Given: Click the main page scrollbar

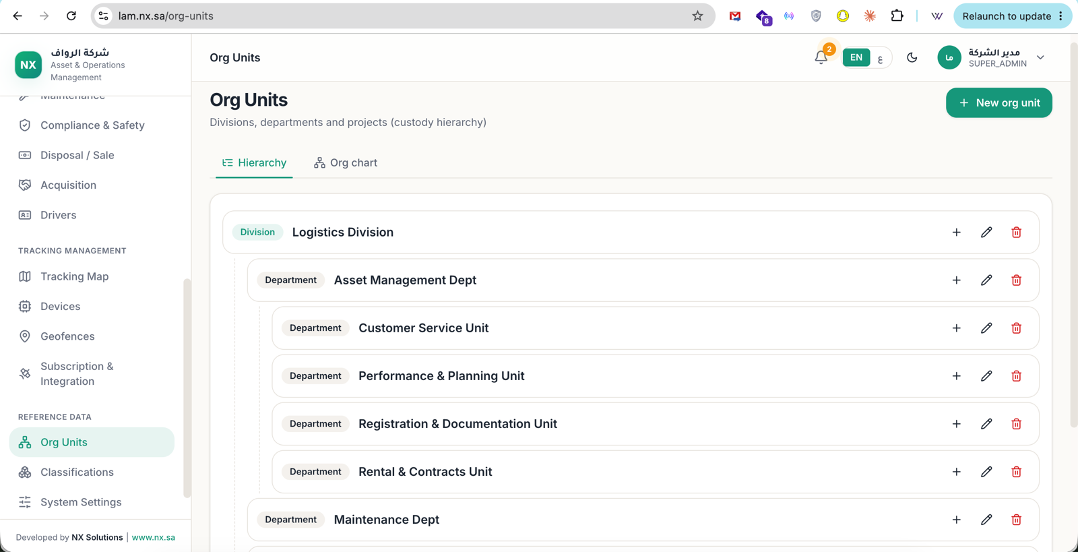Looking at the screenshot, I should 1073,235.
